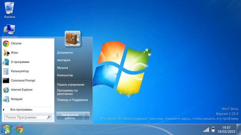This screenshot has height=135, width=241.
Task: Select the Игры text entry
Action: (14, 52)
